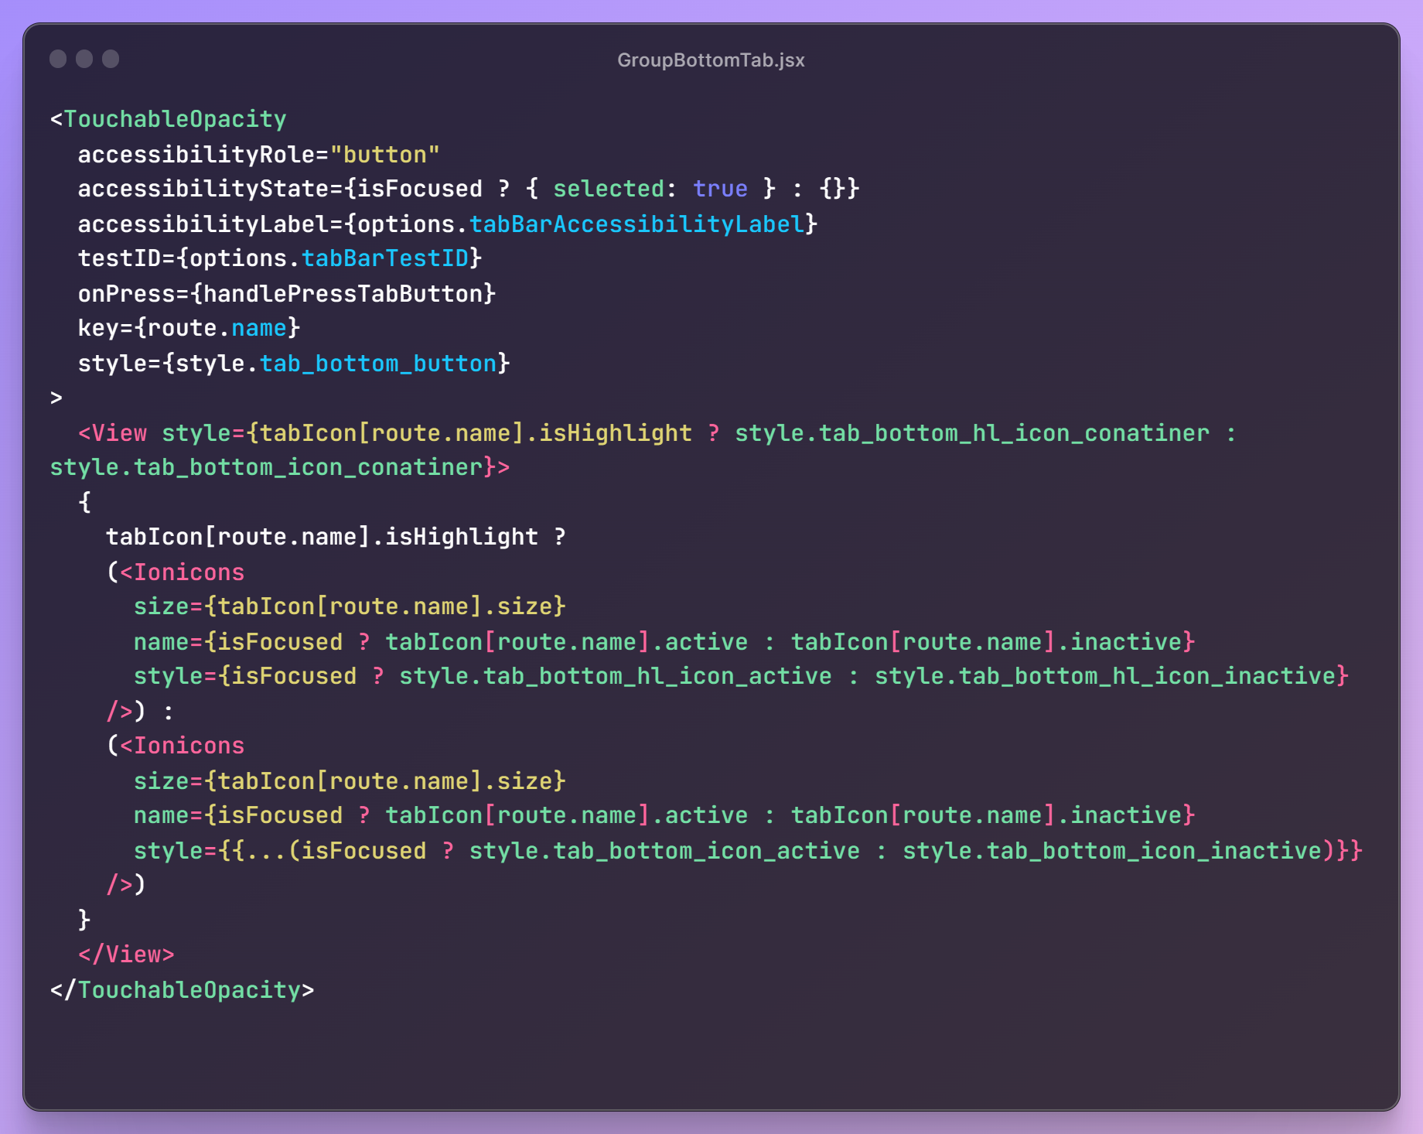Click second size={tabIcon[route.name].size} line
The width and height of the screenshot is (1423, 1134).
coord(350,781)
